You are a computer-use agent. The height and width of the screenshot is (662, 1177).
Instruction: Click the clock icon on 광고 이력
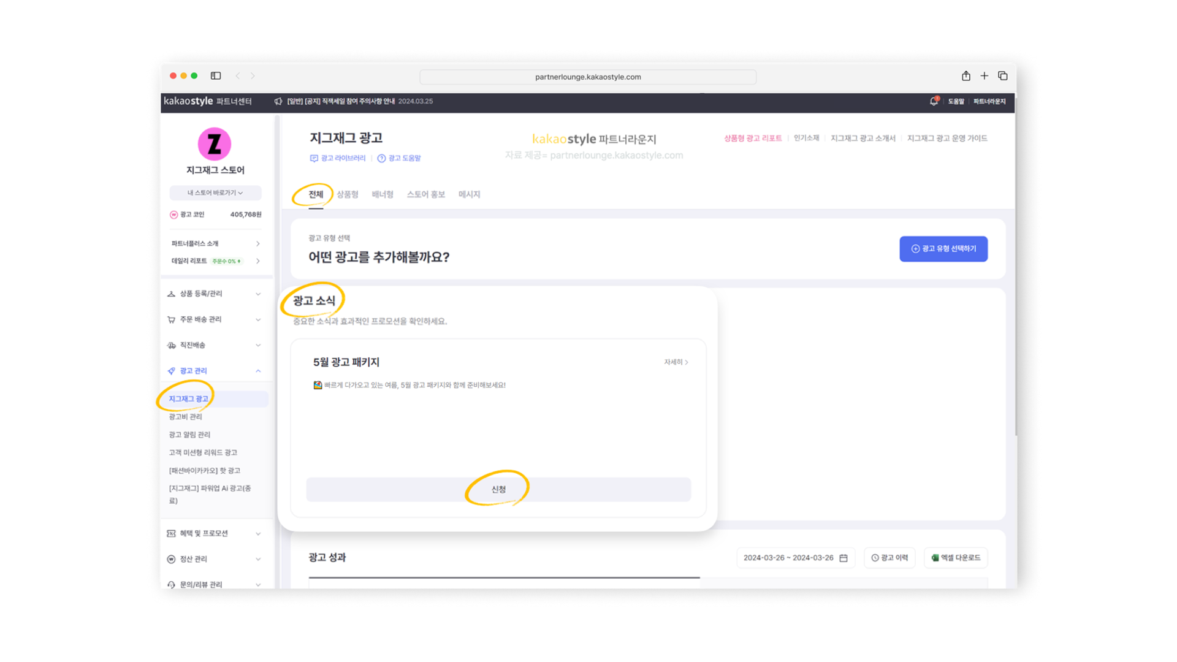875,558
